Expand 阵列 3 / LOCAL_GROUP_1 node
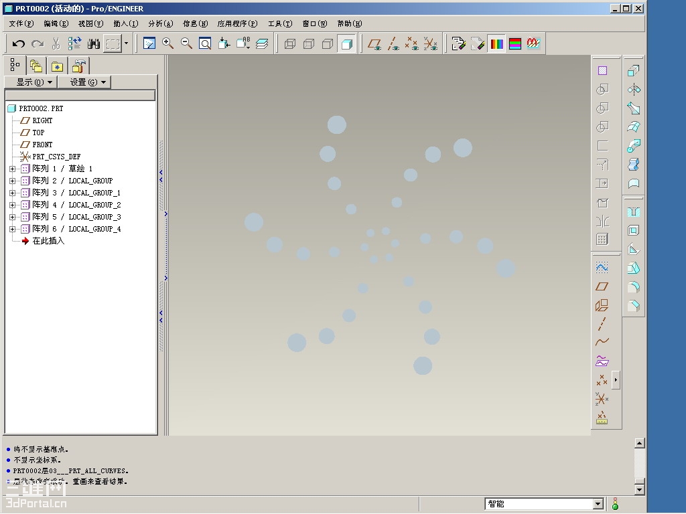The height and width of the screenshot is (514, 686). [12, 193]
